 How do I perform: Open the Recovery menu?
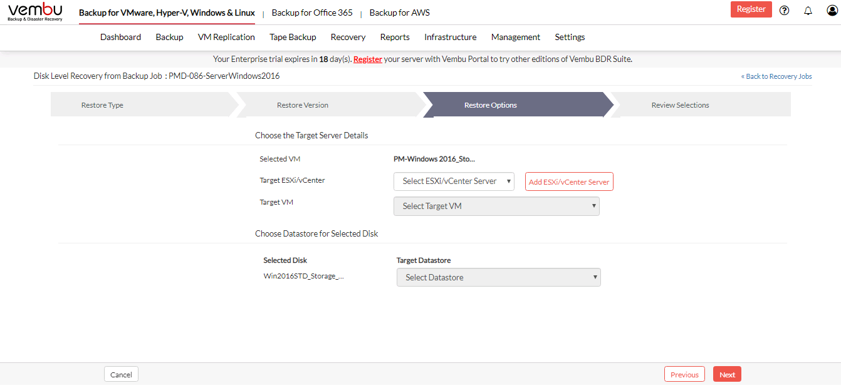click(x=348, y=37)
